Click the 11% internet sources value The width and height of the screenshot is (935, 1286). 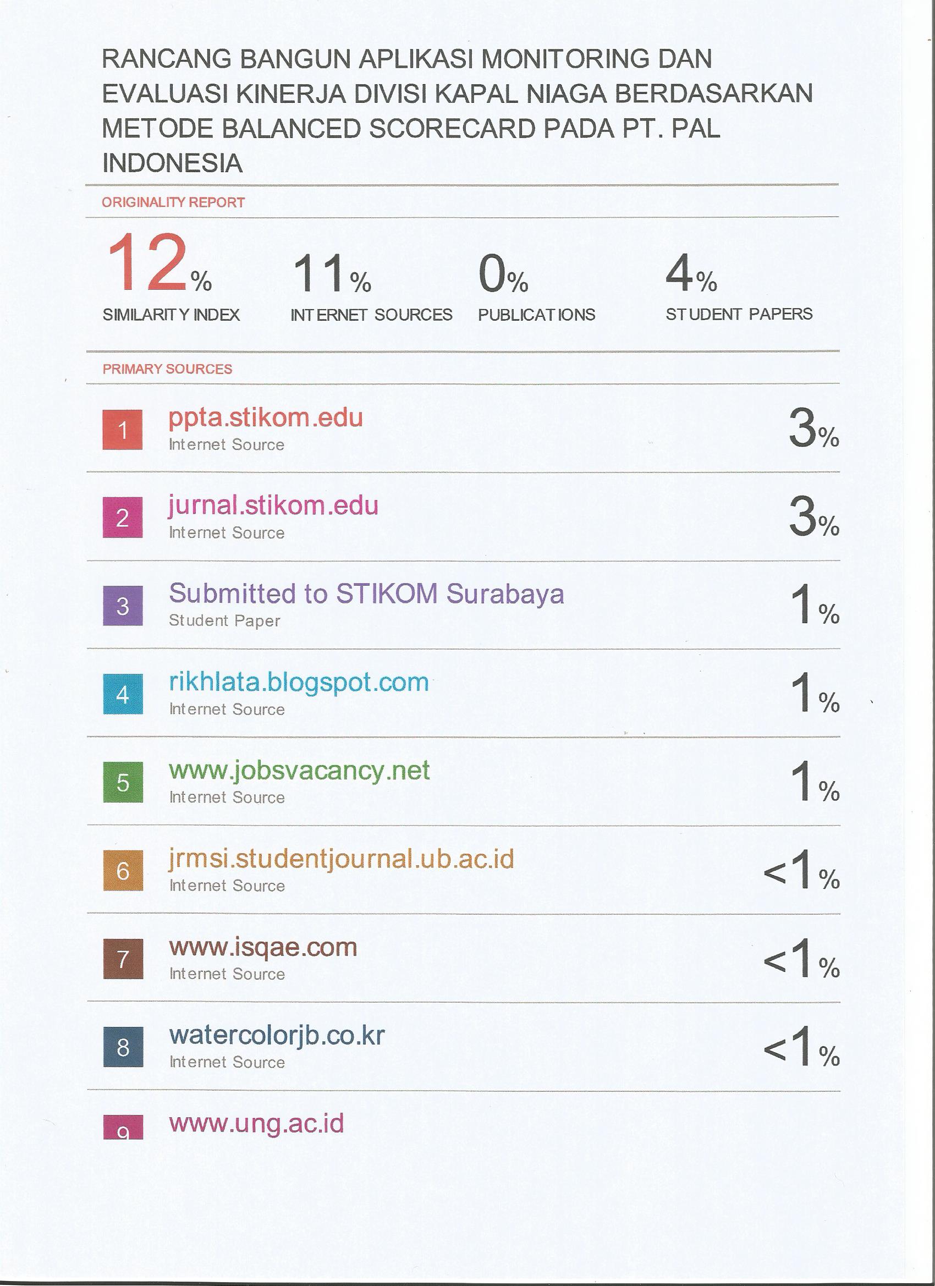(x=331, y=273)
